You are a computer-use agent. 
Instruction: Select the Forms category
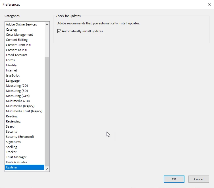[x=25, y=60]
